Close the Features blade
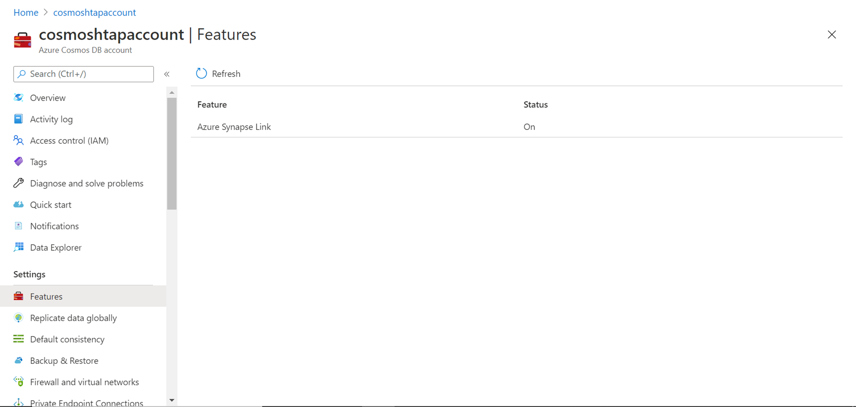 click(832, 35)
